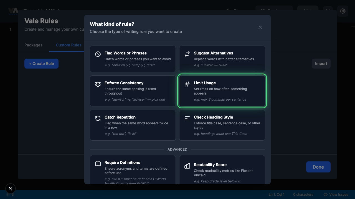
Task: Switch to the Packages tab
Action: tap(33, 45)
